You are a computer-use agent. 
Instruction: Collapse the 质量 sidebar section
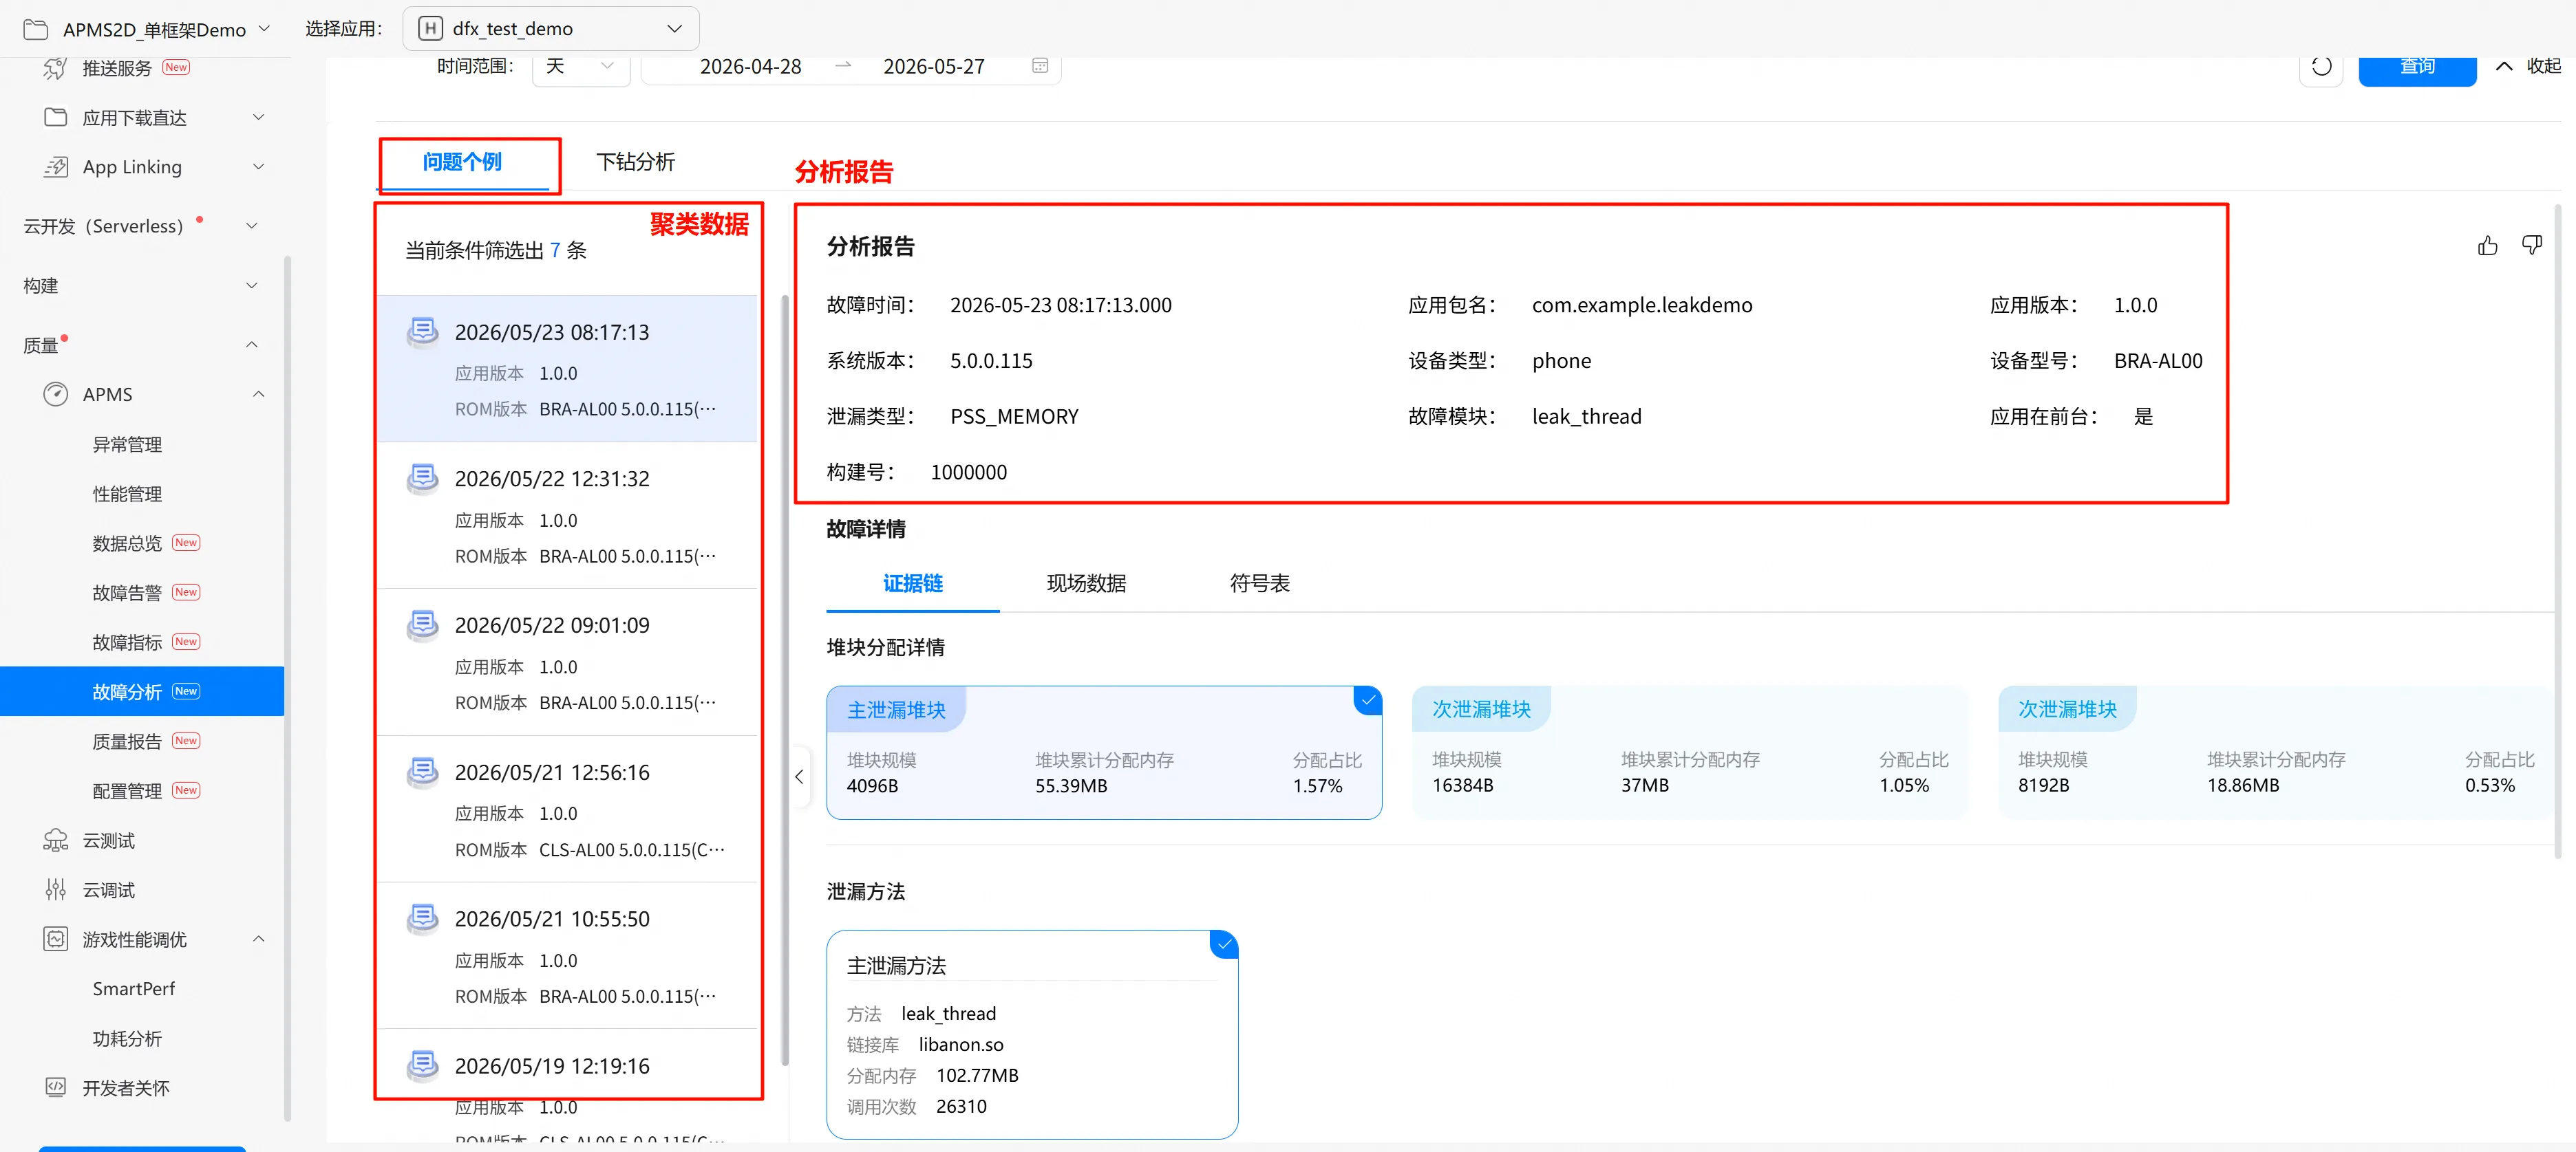[x=252, y=345]
